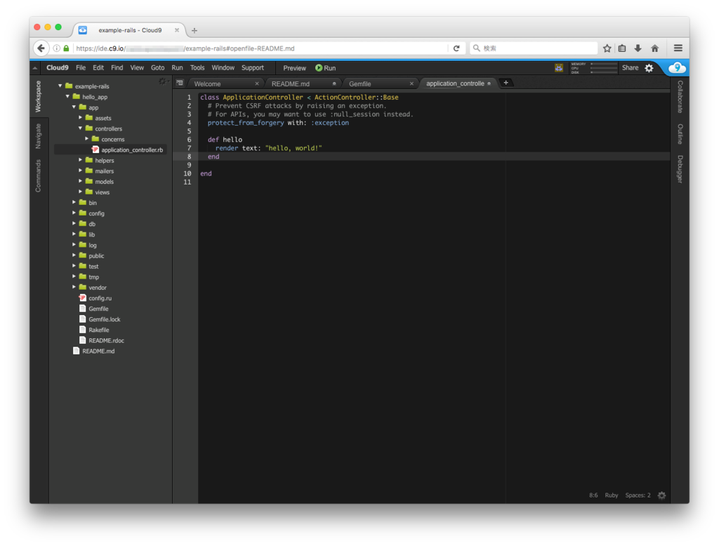Click the 8:6 cursor position indicator
719x546 pixels.
click(593, 495)
